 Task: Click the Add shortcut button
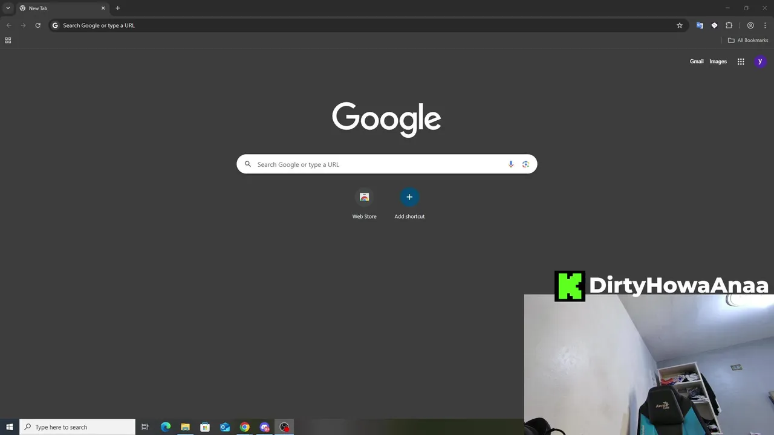(x=409, y=204)
